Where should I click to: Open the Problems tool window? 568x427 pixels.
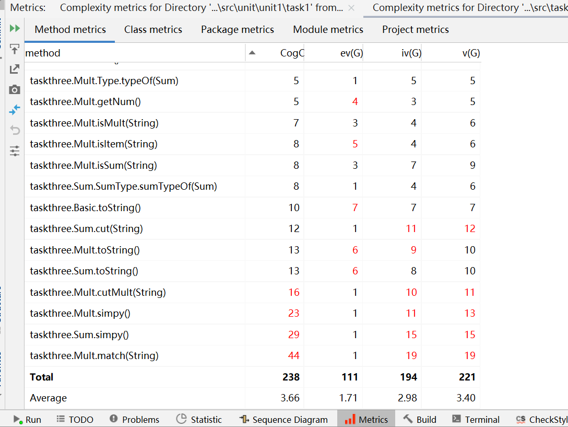click(x=135, y=419)
